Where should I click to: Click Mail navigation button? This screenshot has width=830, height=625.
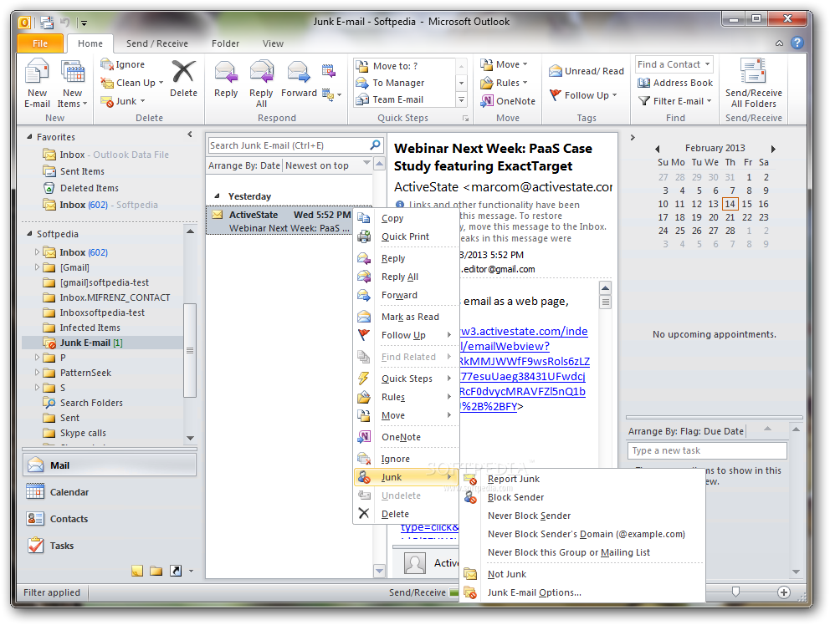click(x=110, y=465)
